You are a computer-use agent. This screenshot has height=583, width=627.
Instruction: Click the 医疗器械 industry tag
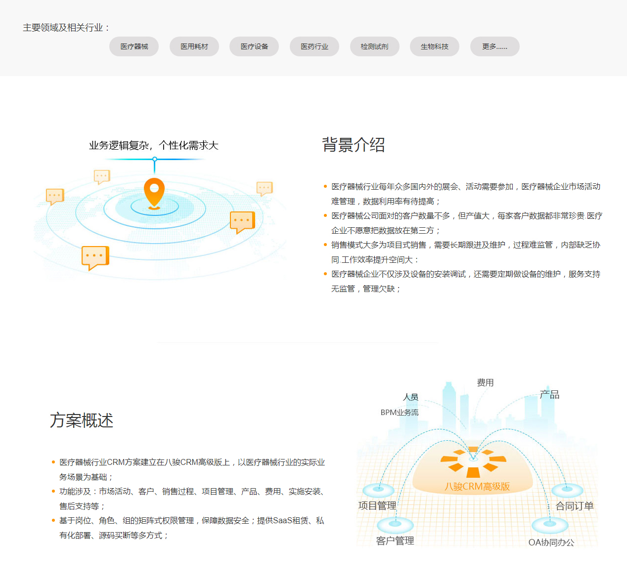coord(134,46)
